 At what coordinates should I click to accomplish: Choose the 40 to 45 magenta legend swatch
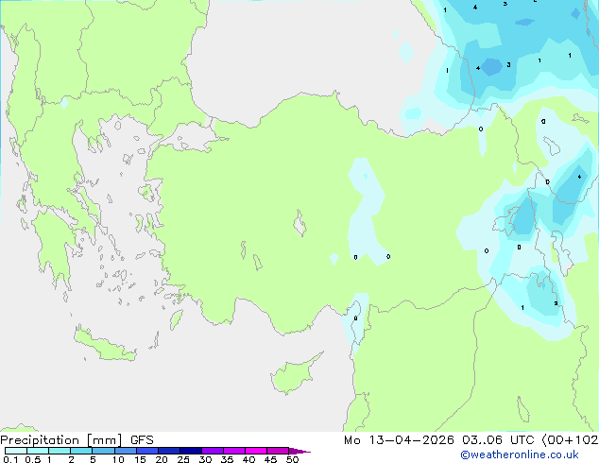point(256,451)
